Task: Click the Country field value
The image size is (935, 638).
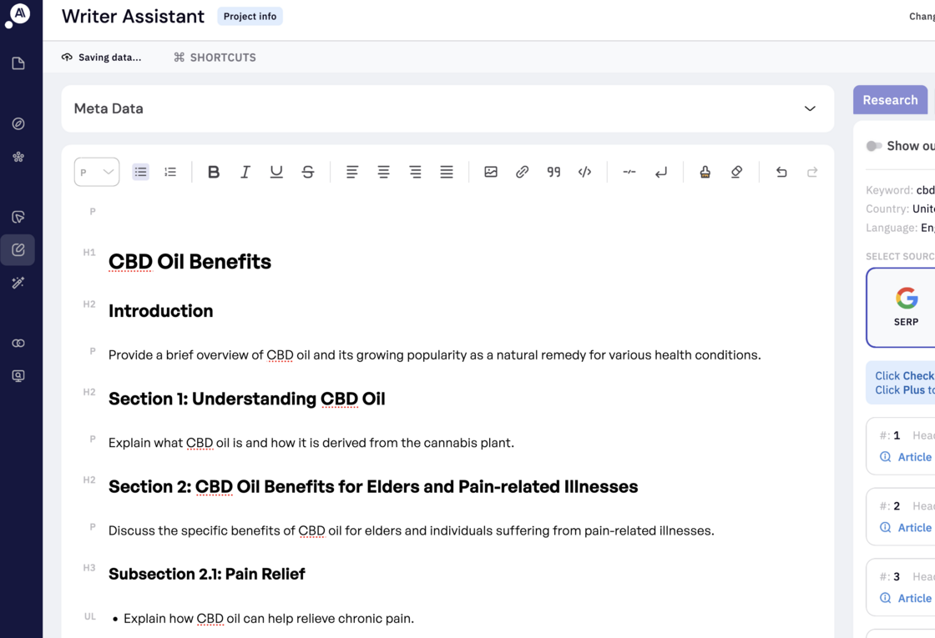Action: tap(923, 208)
